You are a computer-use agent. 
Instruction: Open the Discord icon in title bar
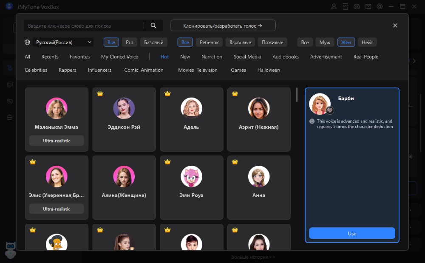(357, 7)
